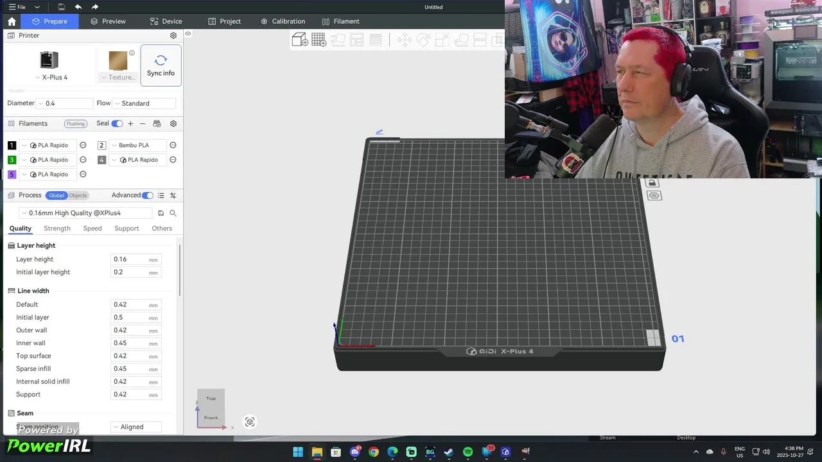This screenshot has width=822, height=462.
Task: Open the nozzle Diameter 0.4 dropdown
Action: [x=65, y=103]
